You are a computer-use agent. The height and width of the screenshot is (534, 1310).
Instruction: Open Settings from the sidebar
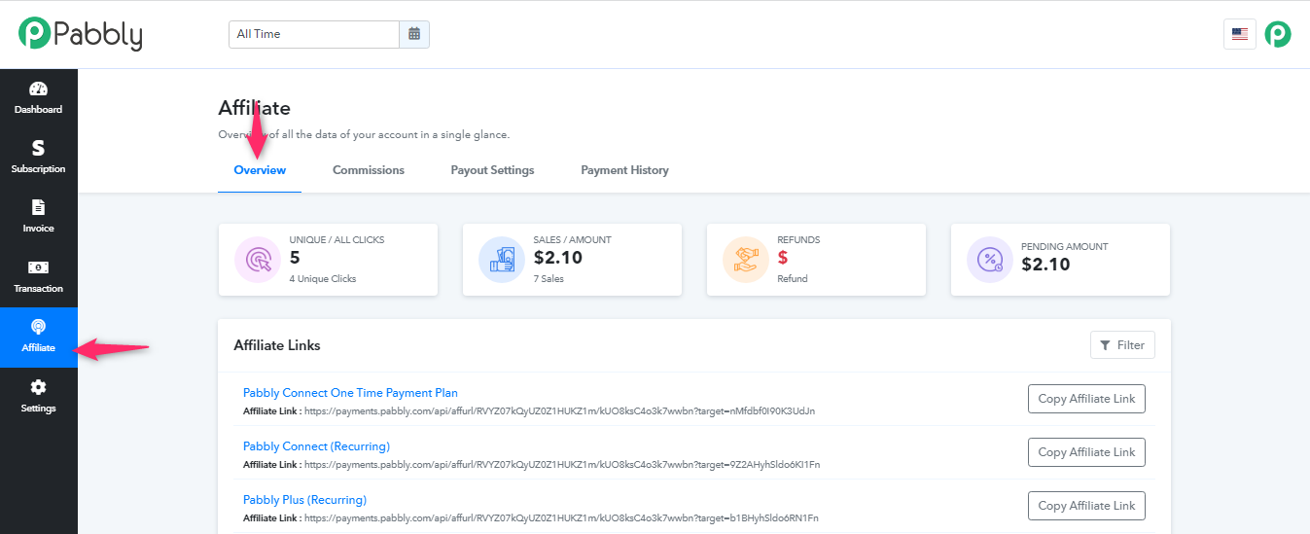tap(38, 397)
